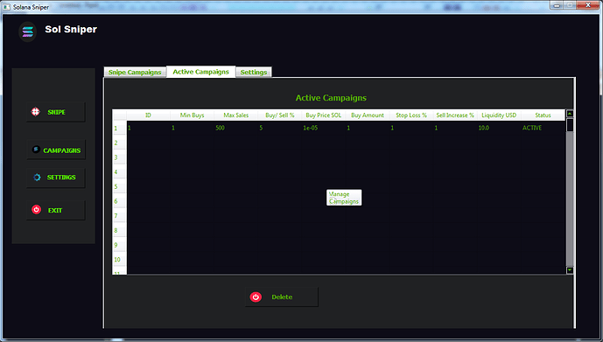Click the red power icon on Delete
Image resolution: width=603 pixels, height=342 pixels.
[256, 297]
